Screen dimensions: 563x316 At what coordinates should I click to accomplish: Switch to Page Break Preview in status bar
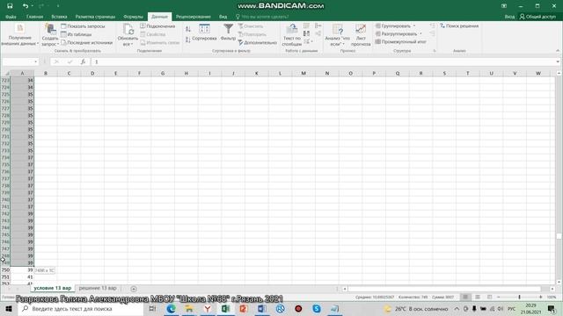pyautogui.click(x=489, y=297)
